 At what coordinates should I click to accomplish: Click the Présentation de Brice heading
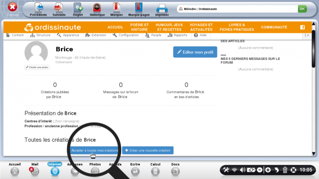tap(51, 113)
